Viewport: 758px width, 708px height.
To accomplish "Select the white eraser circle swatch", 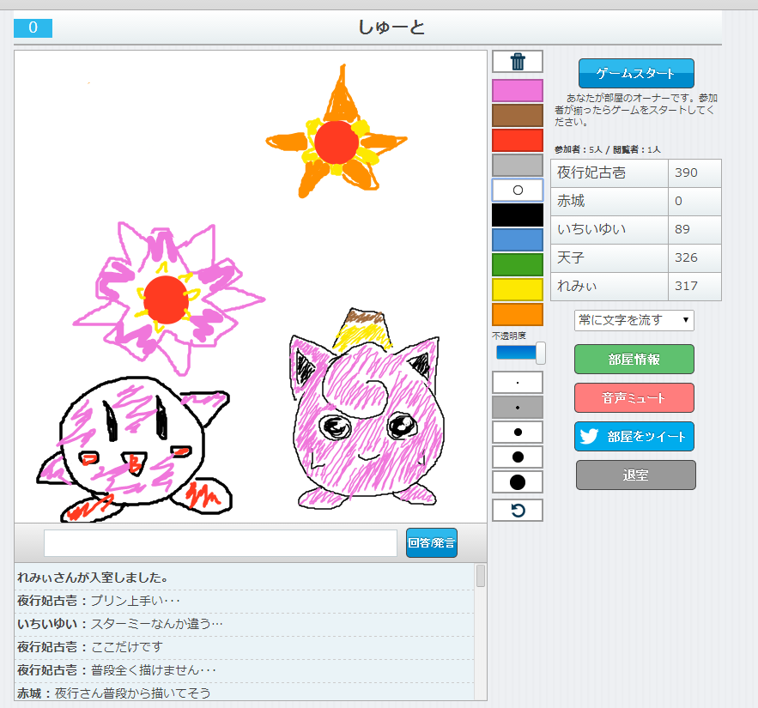I will tap(518, 190).
